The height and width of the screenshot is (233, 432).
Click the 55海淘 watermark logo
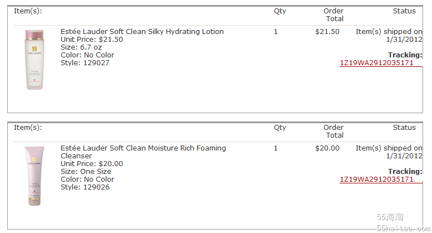click(390, 217)
